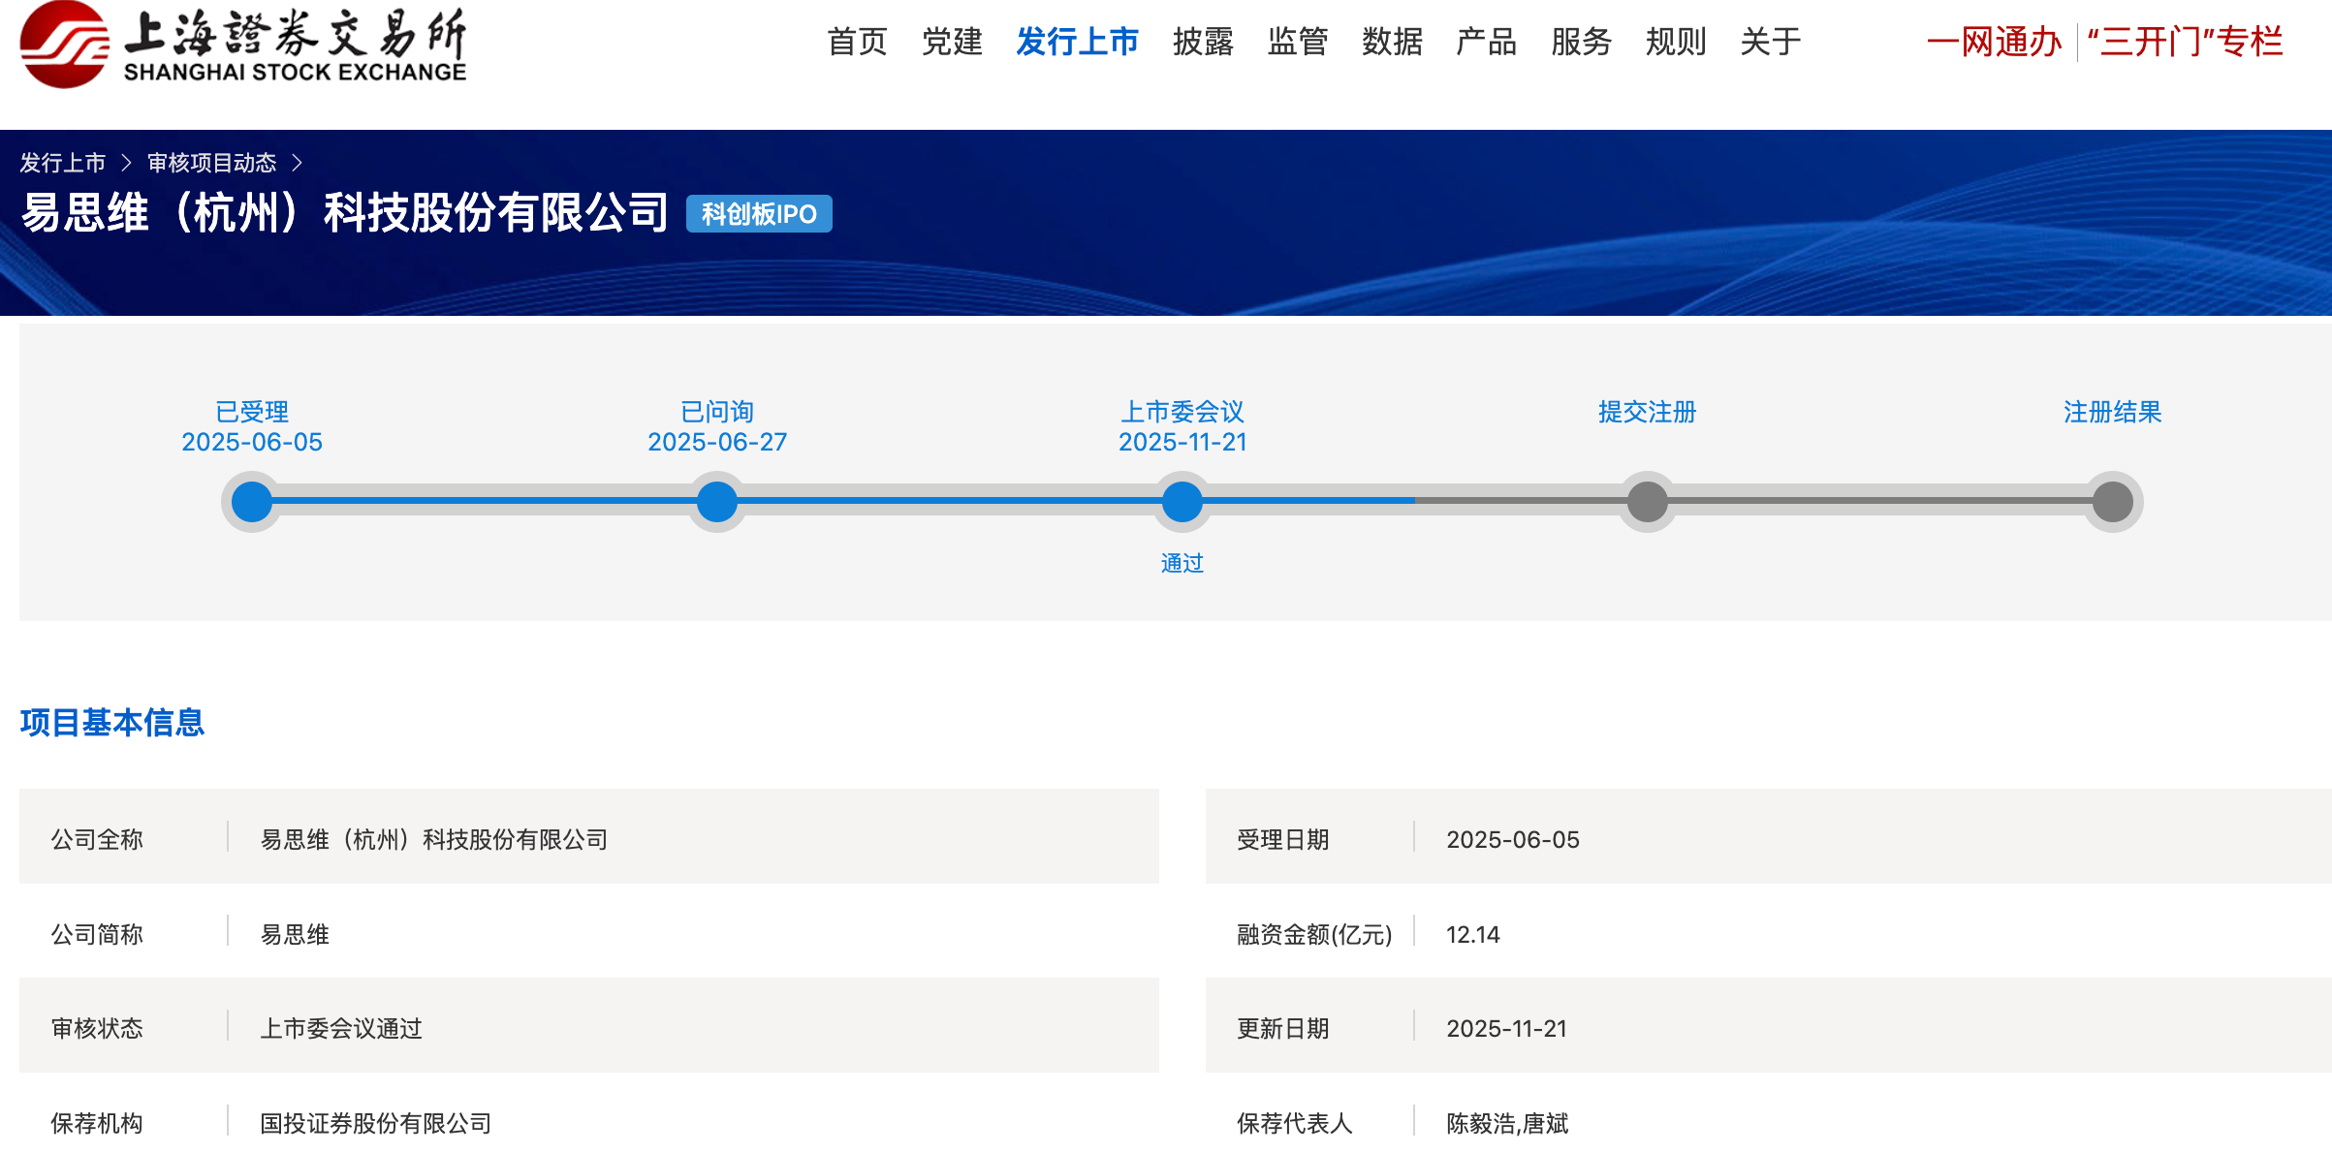Open the 数据 navigation menu
Image resolution: width=2332 pixels, height=1153 pixels.
pos(1392,42)
